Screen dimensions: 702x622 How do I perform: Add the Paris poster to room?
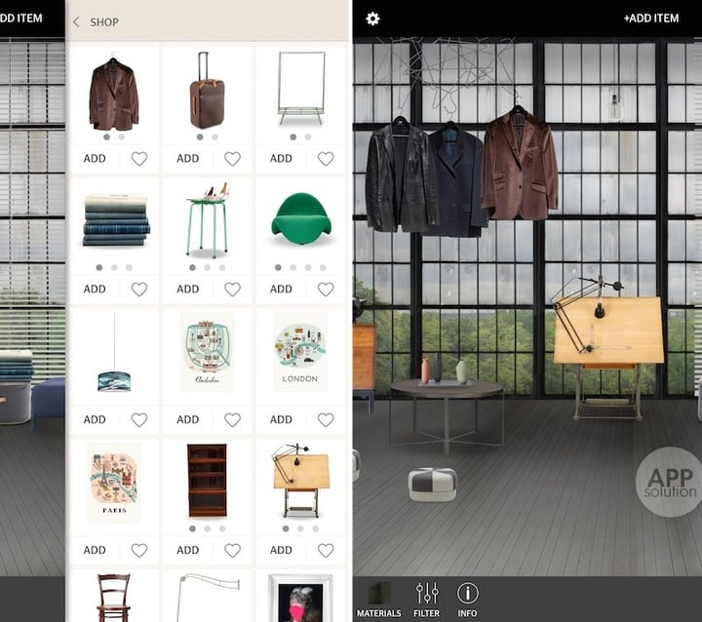(95, 550)
